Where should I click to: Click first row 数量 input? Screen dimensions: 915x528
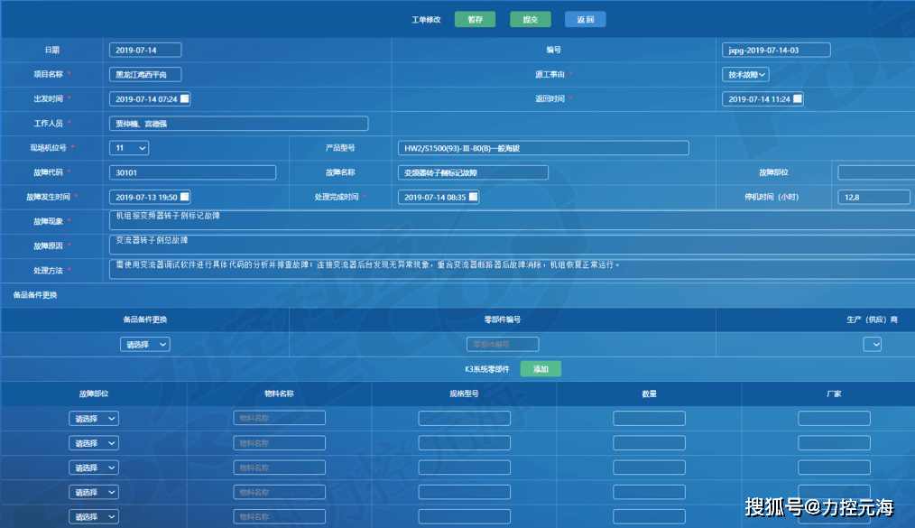coord(650,418)
